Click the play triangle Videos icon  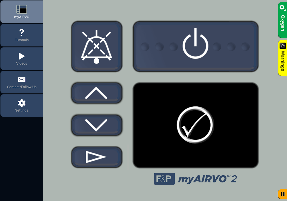tap(22, 56)
